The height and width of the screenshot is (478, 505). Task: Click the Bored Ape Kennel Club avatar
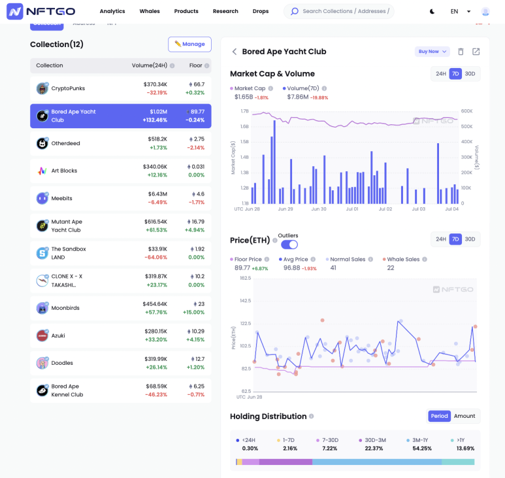(x=42, y=390)
